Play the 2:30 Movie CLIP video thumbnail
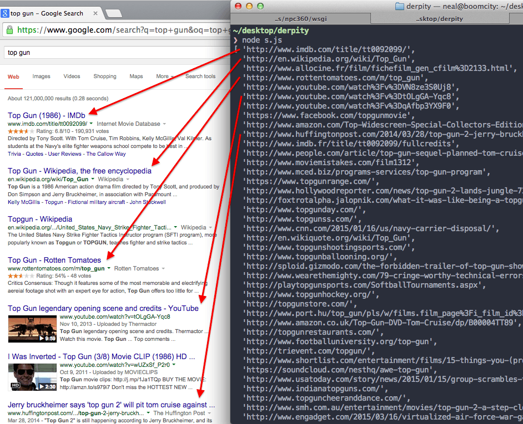Viewport: 523px width, 424px height. 32,377
